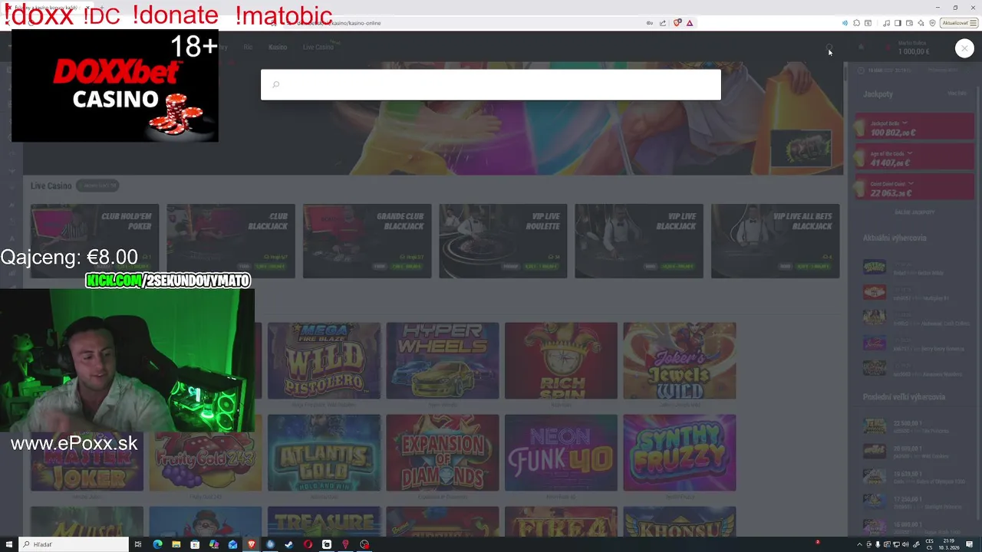Click the Posledné veľké výhercovia heading

tap(904, 397)
